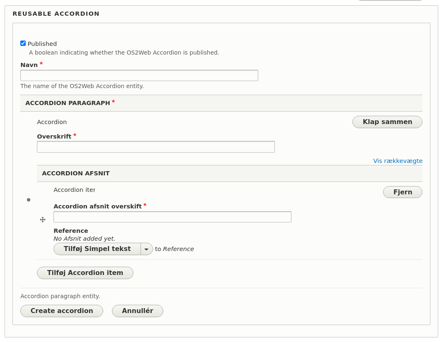
Task: Cancel with the Annullér button
Action: coord(138,311)
